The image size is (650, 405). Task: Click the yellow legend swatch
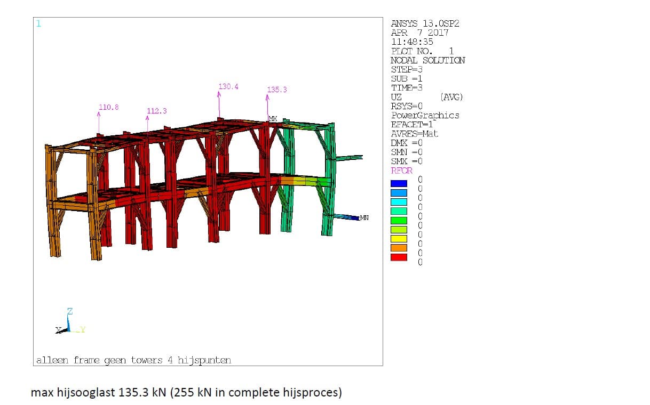(399, 239)
